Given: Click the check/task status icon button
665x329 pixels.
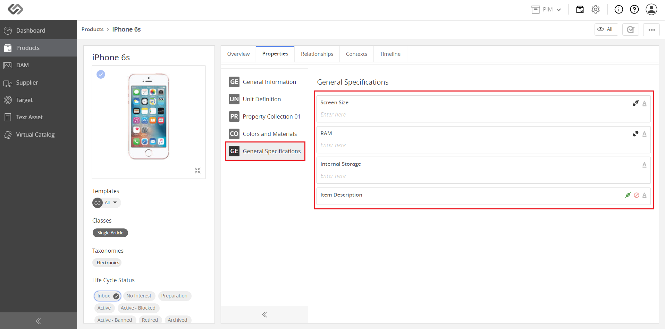Looking at the screenshot, I should click(631, 30).
